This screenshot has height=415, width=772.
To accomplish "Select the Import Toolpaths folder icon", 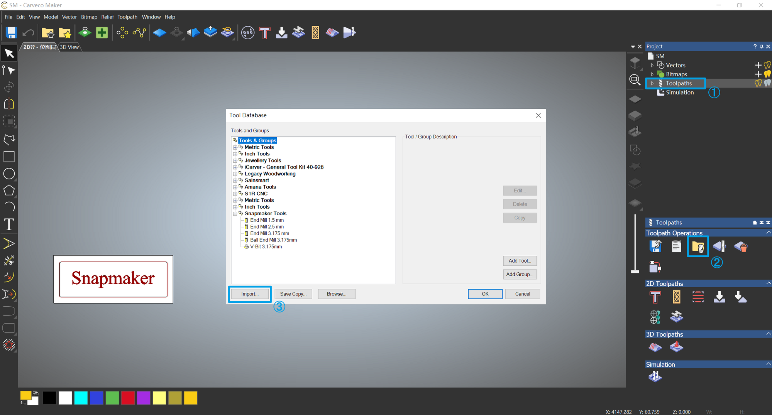I will point(698,246).
